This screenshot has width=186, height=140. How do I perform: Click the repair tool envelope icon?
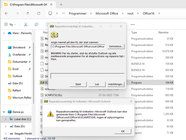click(x=54, y=35)
